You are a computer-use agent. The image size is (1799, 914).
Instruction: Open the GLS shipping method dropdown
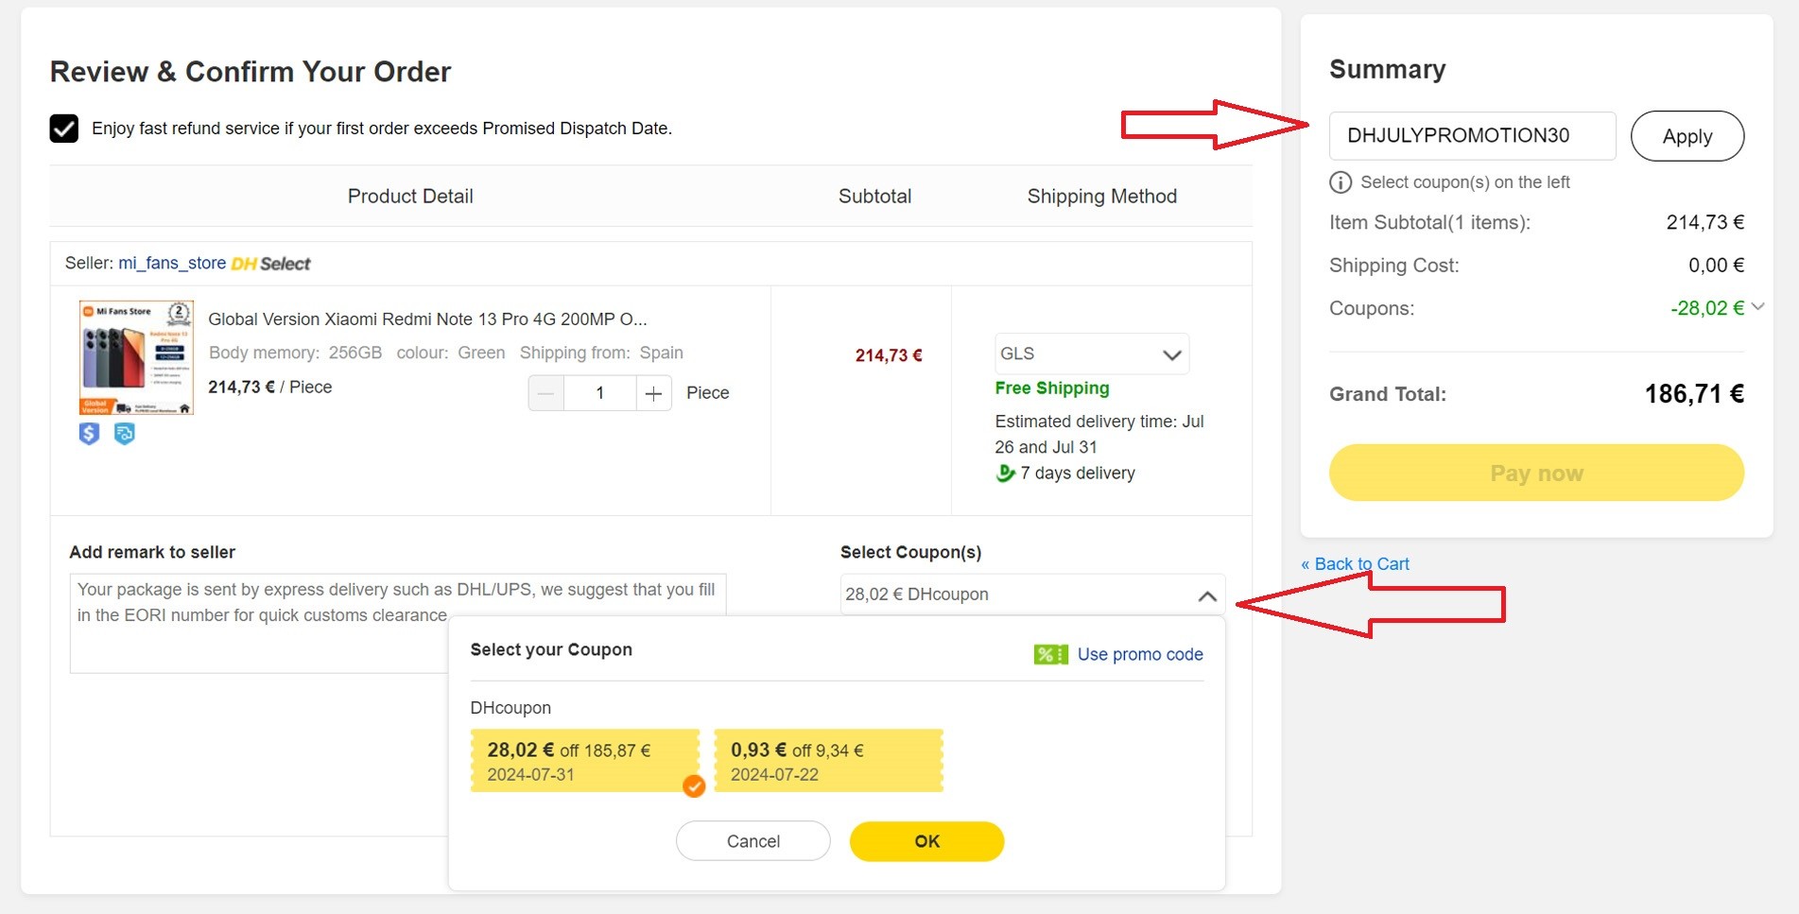point(1091,354)
